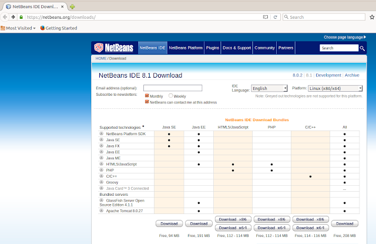The width and height of the screenshot is (376, 244).
Task: Download PHP x86 bundle
Action: (271, 219)
